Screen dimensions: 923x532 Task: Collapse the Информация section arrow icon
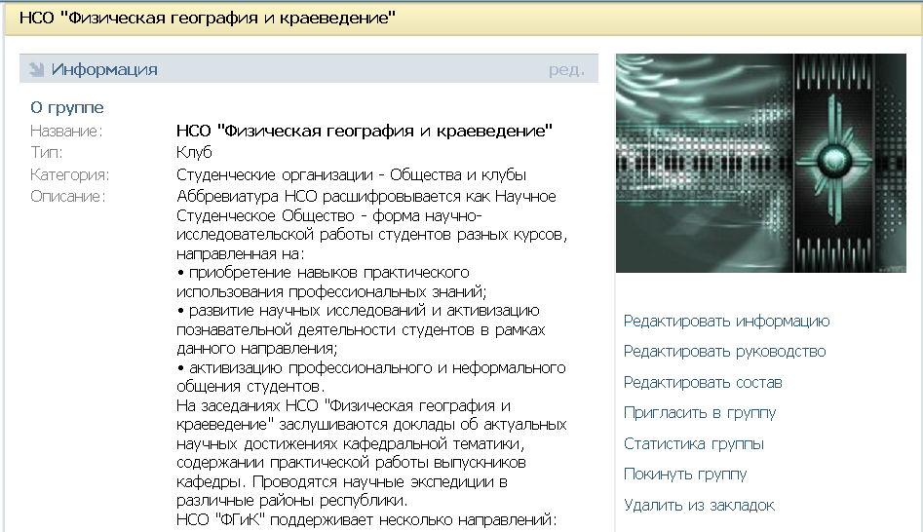coord(36,69)
